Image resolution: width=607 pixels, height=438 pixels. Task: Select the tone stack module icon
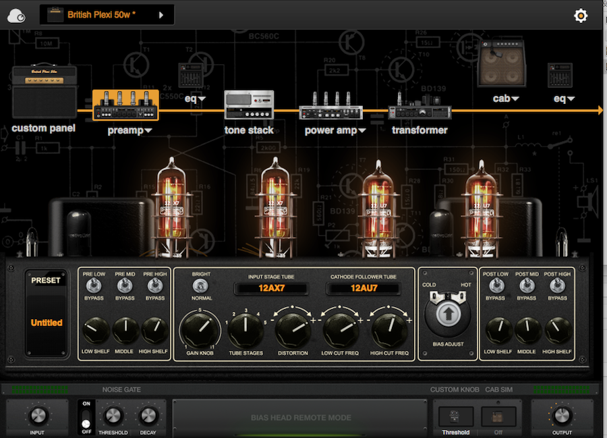(249, 105)
